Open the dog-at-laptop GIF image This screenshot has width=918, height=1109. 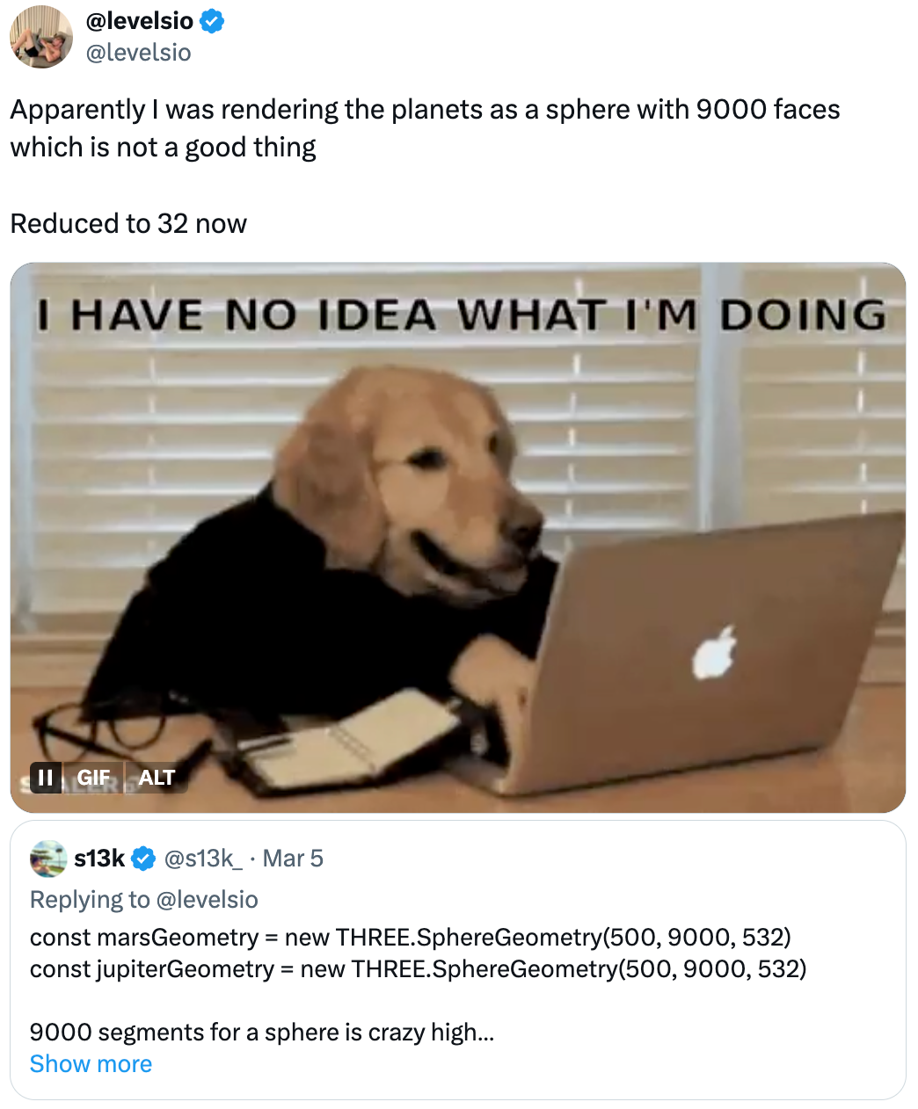458,538
